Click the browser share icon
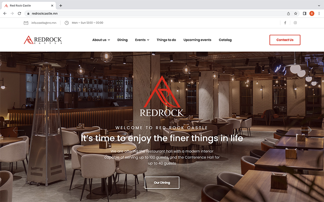 click(288, 13)
